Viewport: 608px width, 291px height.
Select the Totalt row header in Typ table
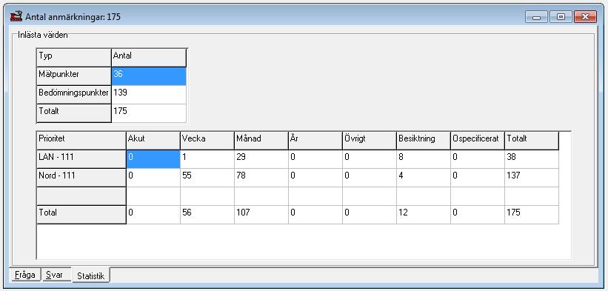pos(74,113)
